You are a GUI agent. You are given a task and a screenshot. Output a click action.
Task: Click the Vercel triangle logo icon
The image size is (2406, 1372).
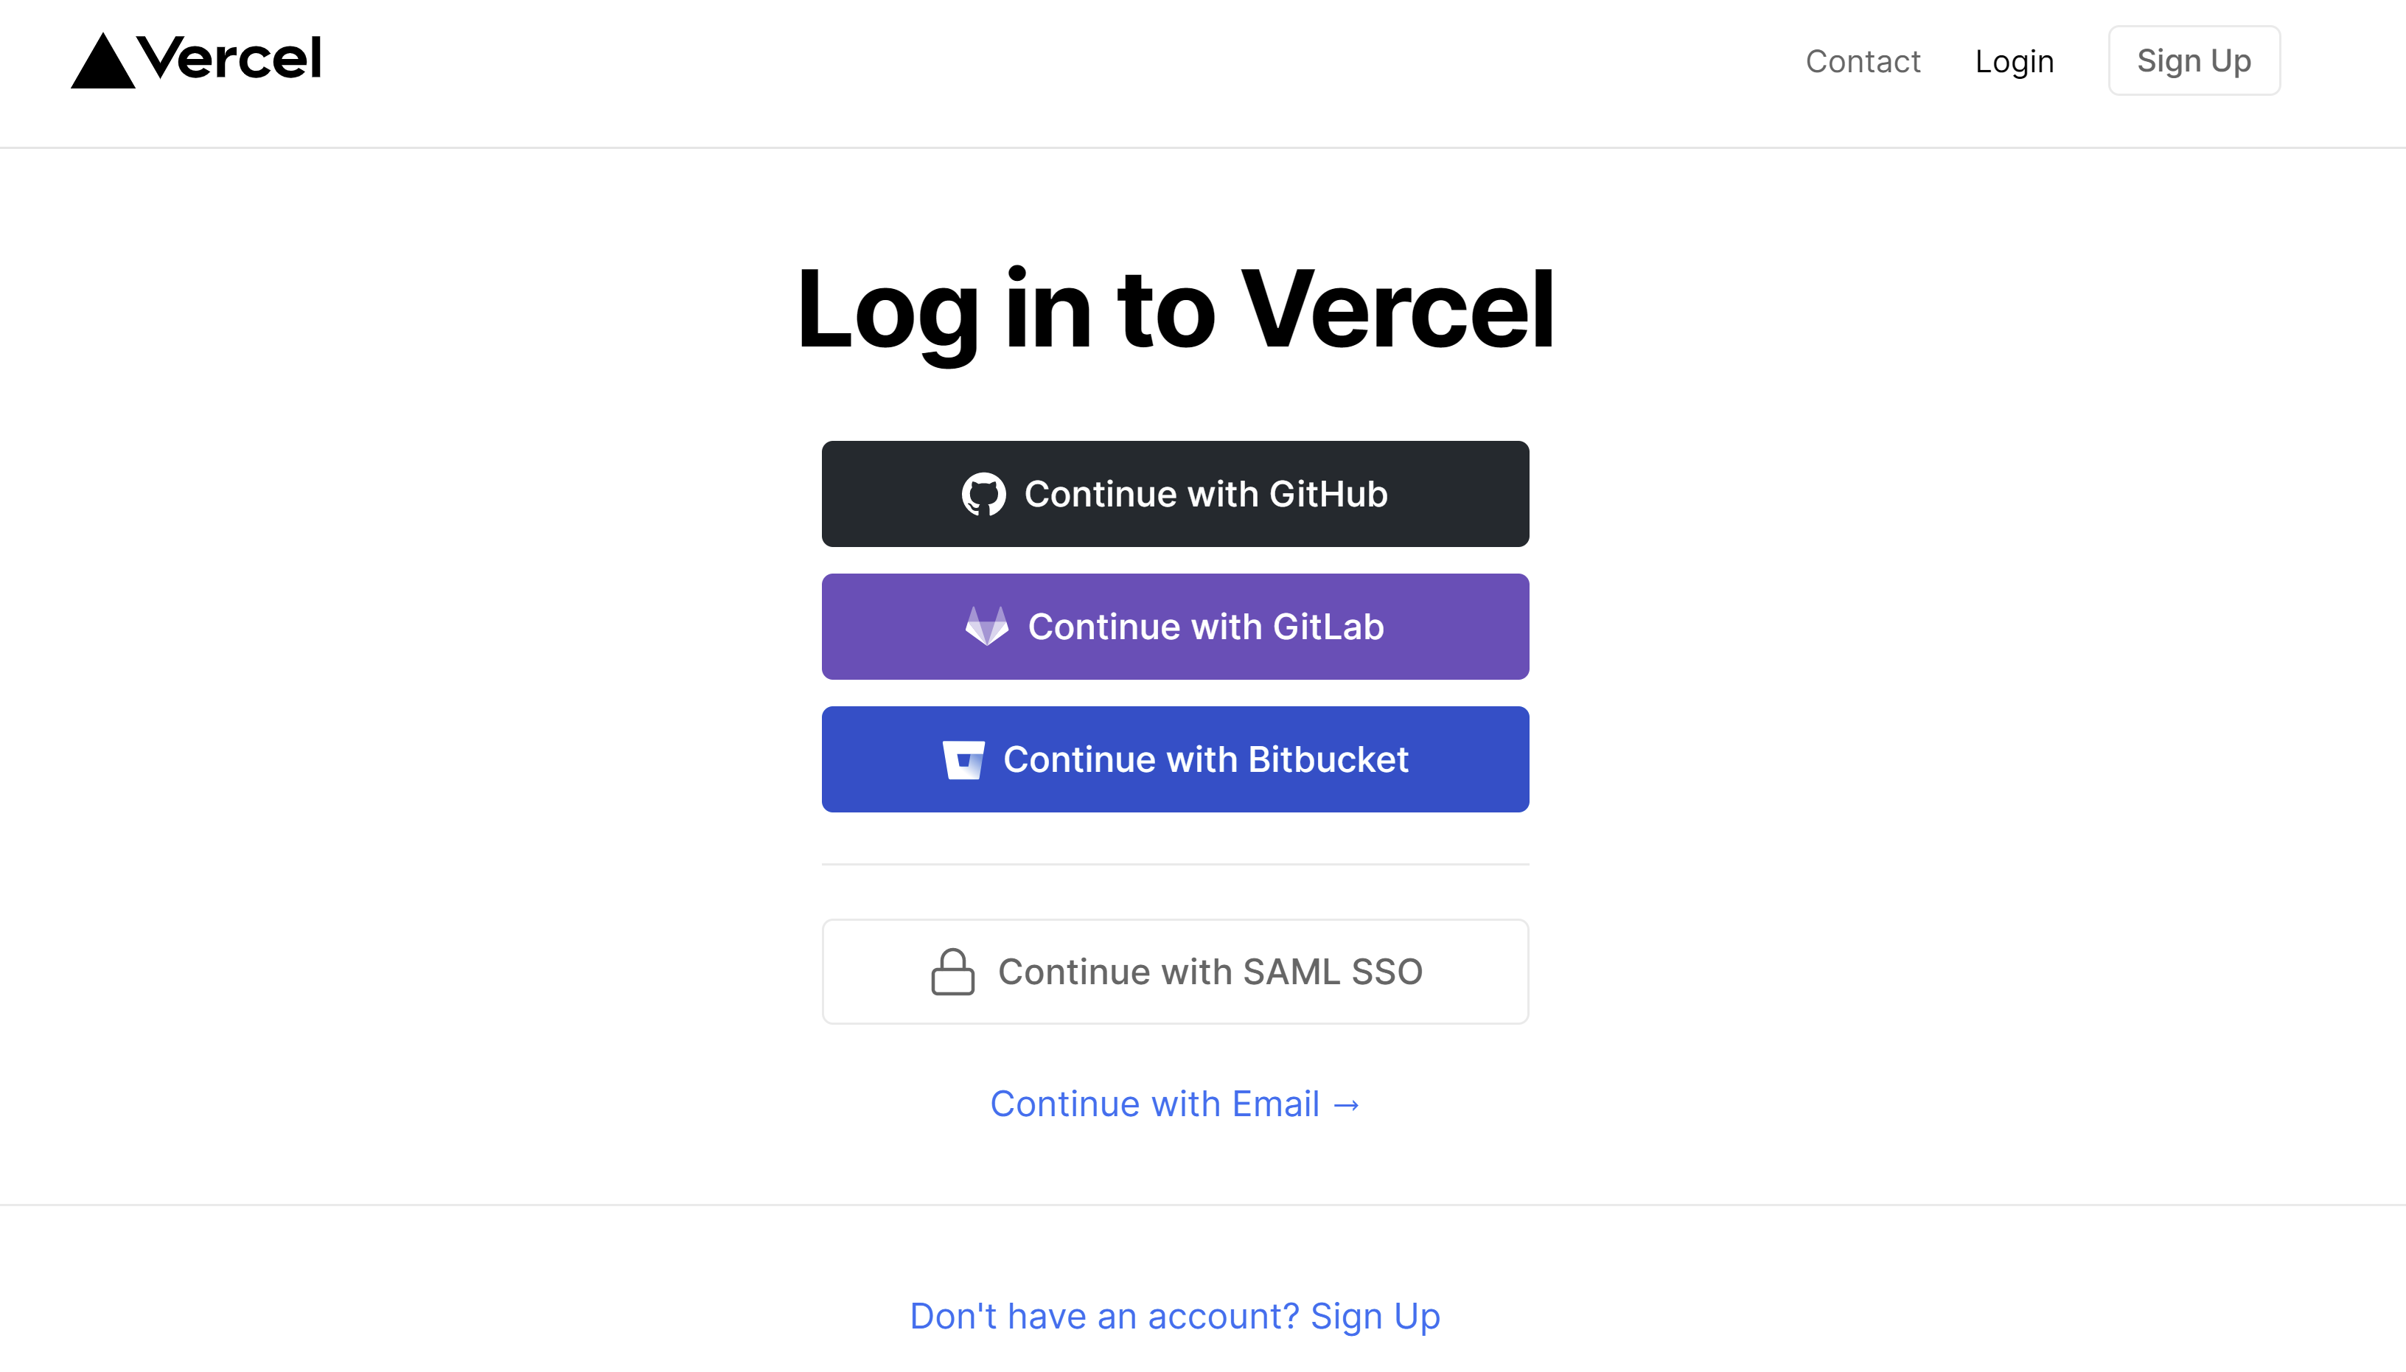click(x=102, y=63)
